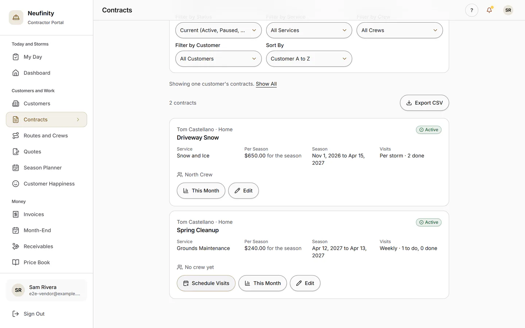Open Customers page in sidebar
This screenshot has width=525, height=328.
[x=46, y=104]
